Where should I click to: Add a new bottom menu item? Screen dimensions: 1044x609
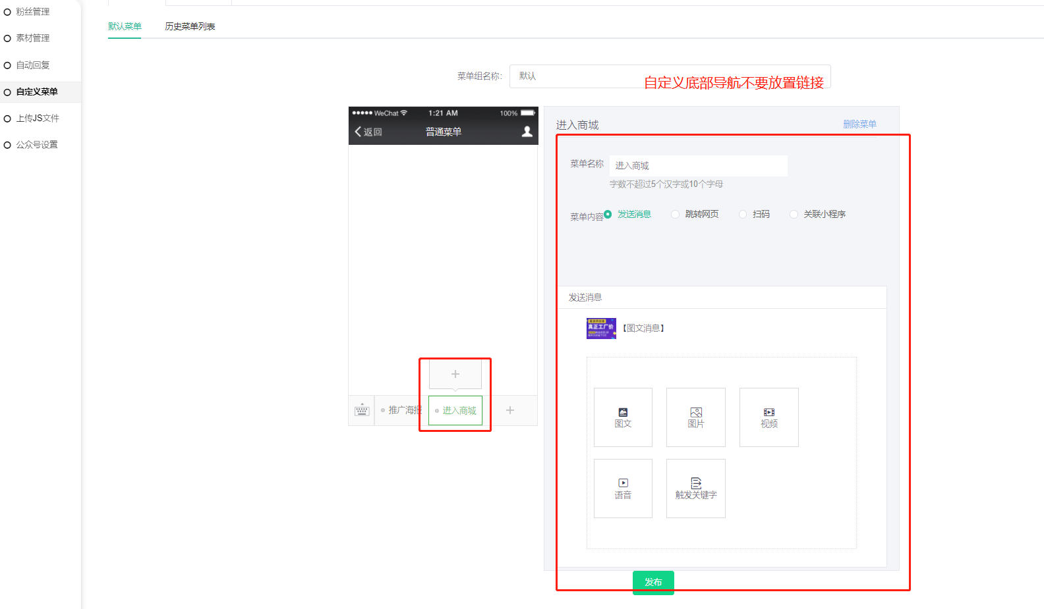click(509, 410)
